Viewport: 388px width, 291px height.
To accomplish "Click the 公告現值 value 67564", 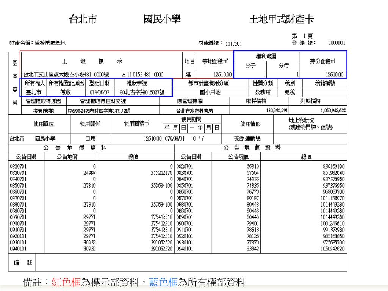I will coord(253,173).
